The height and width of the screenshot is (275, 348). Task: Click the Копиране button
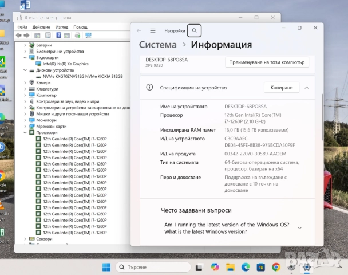(282, 88)
